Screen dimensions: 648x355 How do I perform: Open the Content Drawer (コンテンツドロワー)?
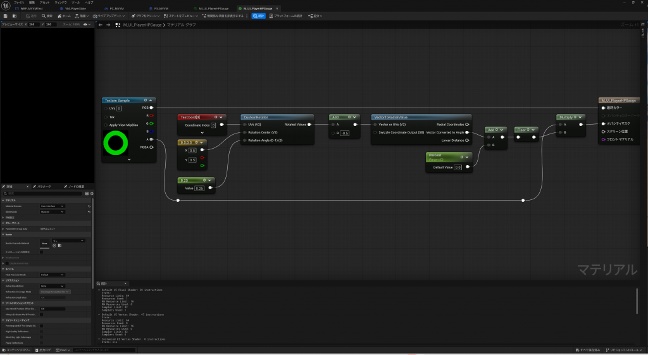[x=16, y=350]
